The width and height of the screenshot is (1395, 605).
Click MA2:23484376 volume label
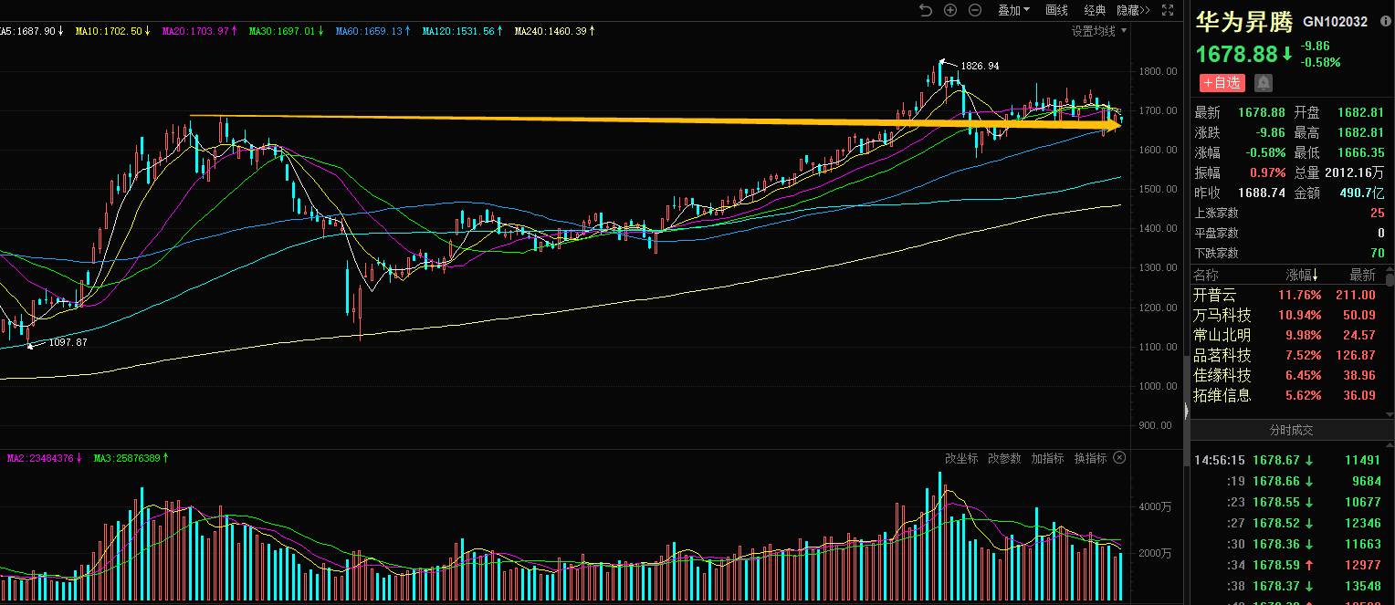pos(45,458)
